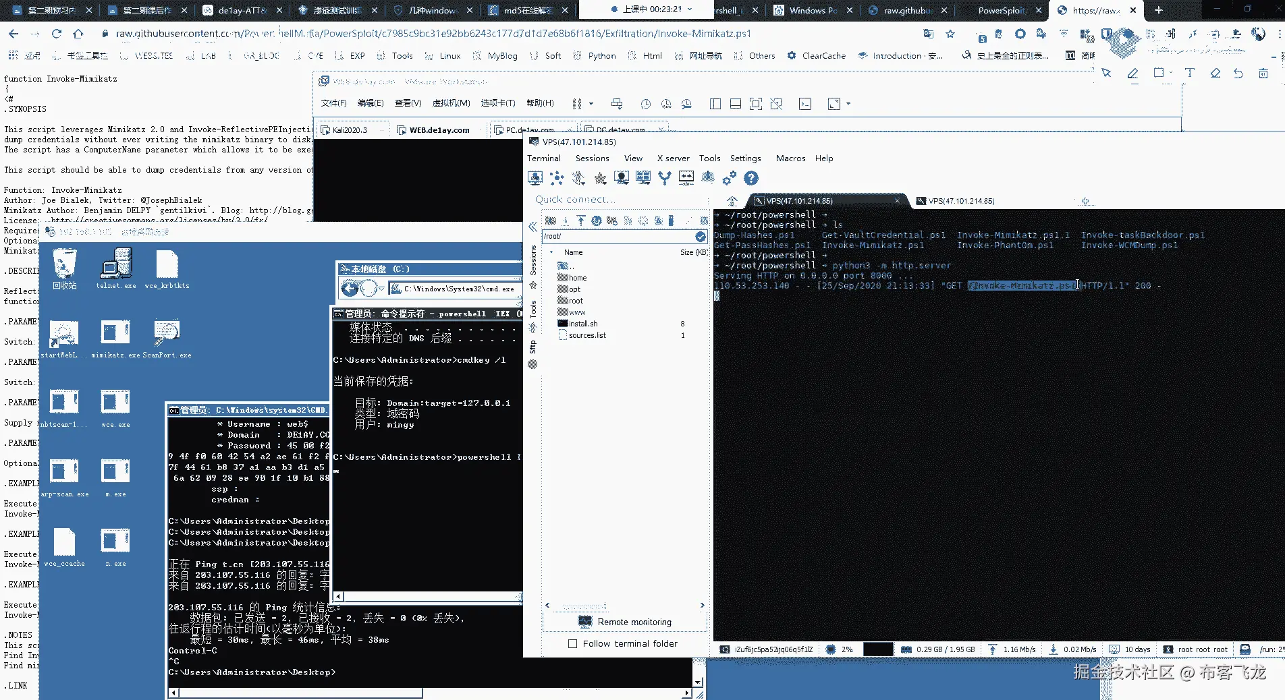Click the blue Help question-mark icon
This screenshot has width=1285, height=700.
(x=751, y=178)
